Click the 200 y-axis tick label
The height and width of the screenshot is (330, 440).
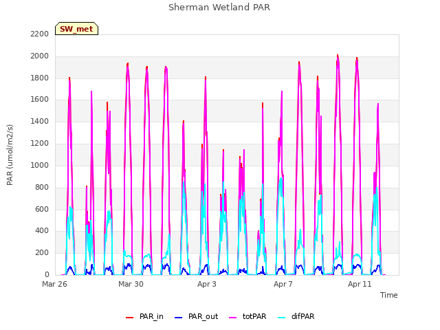pos(42,252)
